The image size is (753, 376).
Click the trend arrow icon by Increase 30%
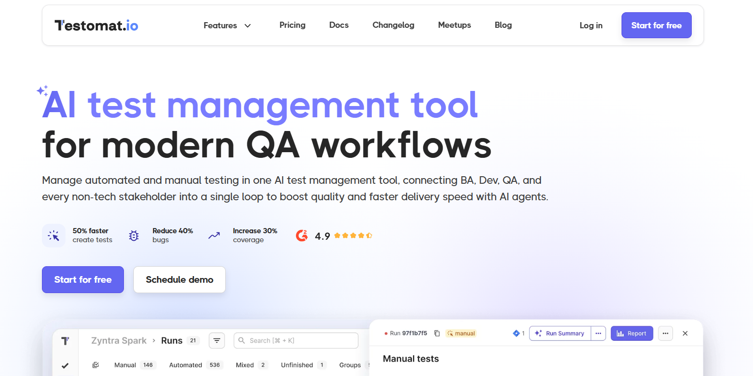pos(214,236)
